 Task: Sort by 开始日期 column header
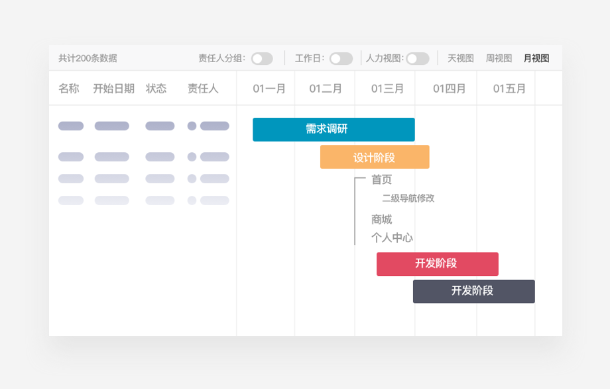(x=113, y=89)
